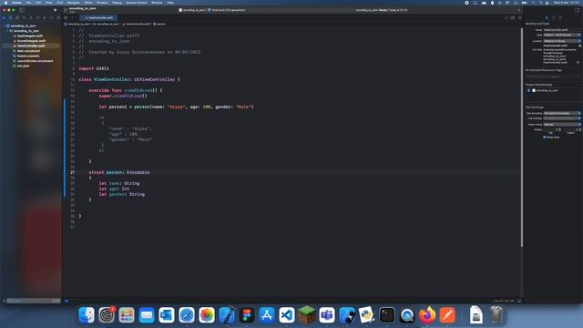Open Mail from the Dock

[147, 315]
